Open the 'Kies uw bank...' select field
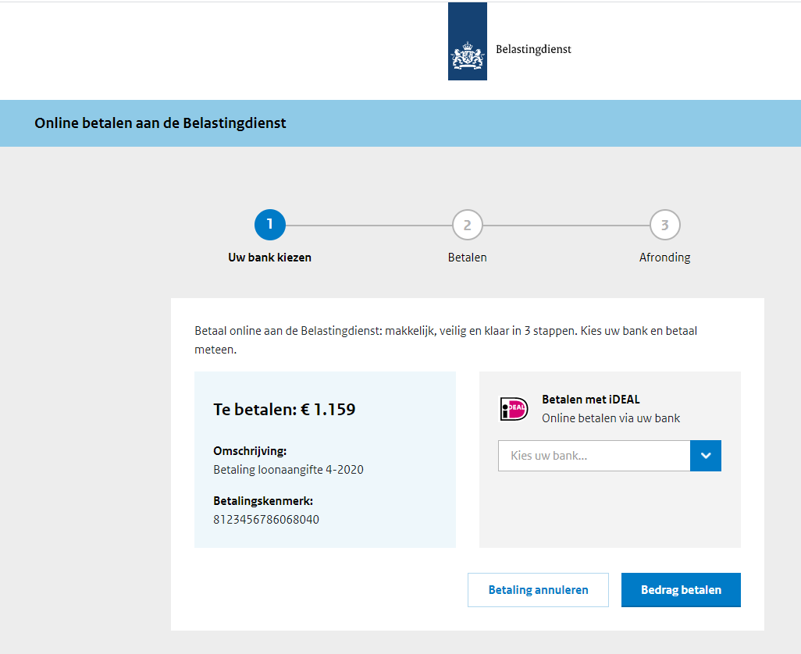Screen dimensions: 801x654 click(x=594, y=456)
